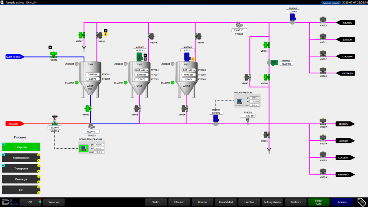Click the E badge beside AG6001
Viewport: 368px width, 207px height.
[193, 59]
